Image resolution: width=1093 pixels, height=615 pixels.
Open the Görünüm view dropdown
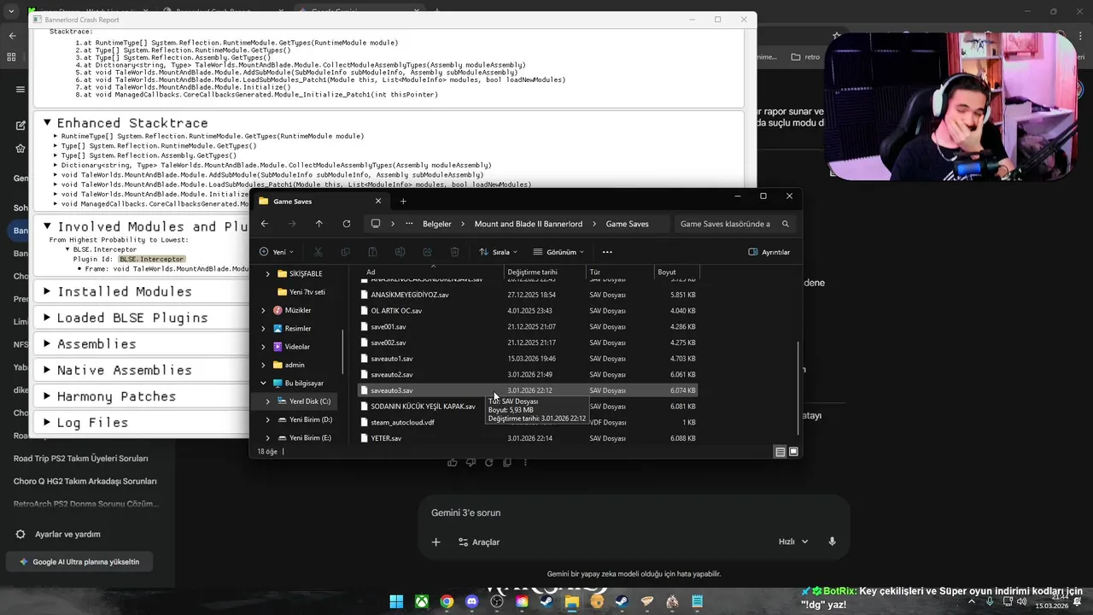tap(558, 252)
